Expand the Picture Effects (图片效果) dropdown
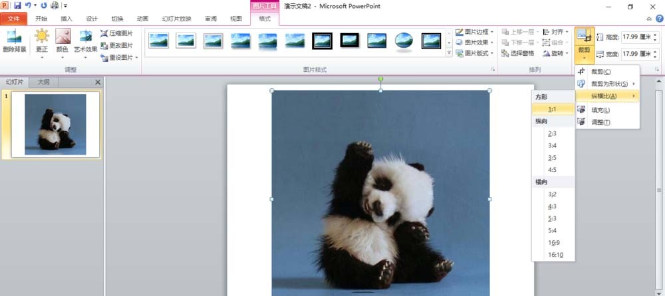Viewport: 665px width, 296px height. (475, 42)
